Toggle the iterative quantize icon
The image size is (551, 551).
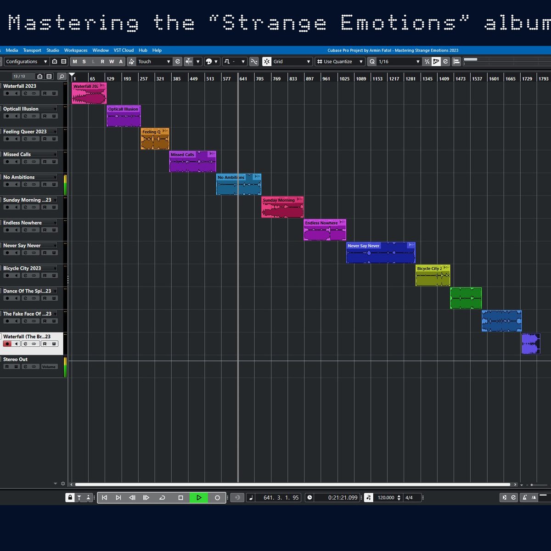pos(427,62)
